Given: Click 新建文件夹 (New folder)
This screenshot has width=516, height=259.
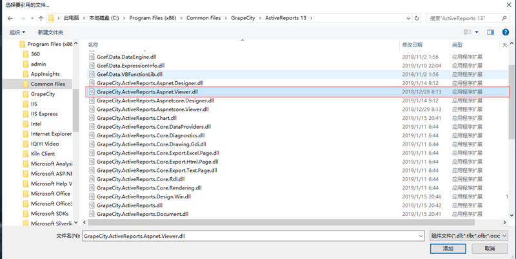Looking at the screenshot, I should (x=52, y=32).
